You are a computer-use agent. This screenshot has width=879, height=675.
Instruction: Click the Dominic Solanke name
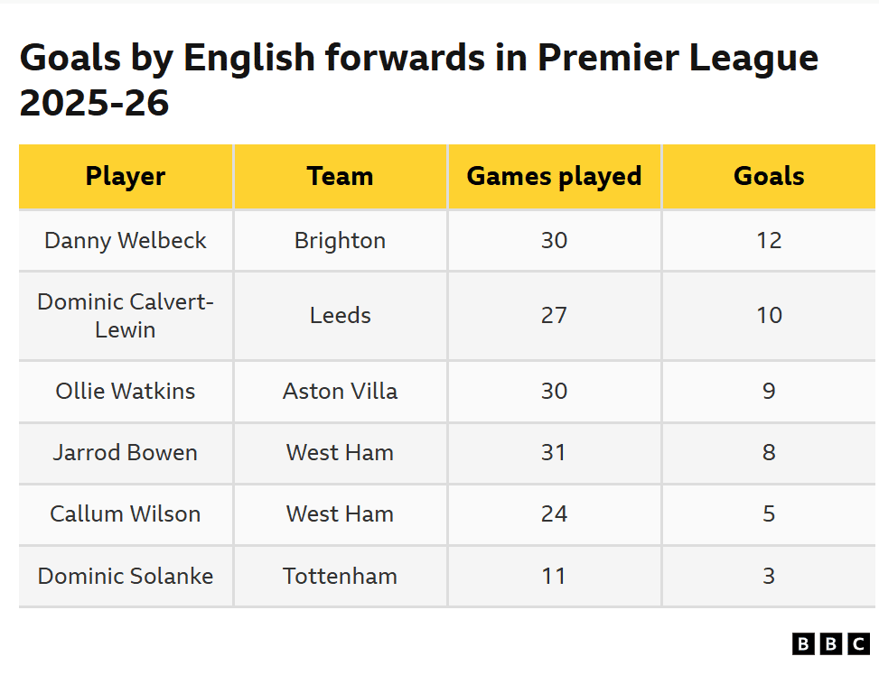point(126,576)
